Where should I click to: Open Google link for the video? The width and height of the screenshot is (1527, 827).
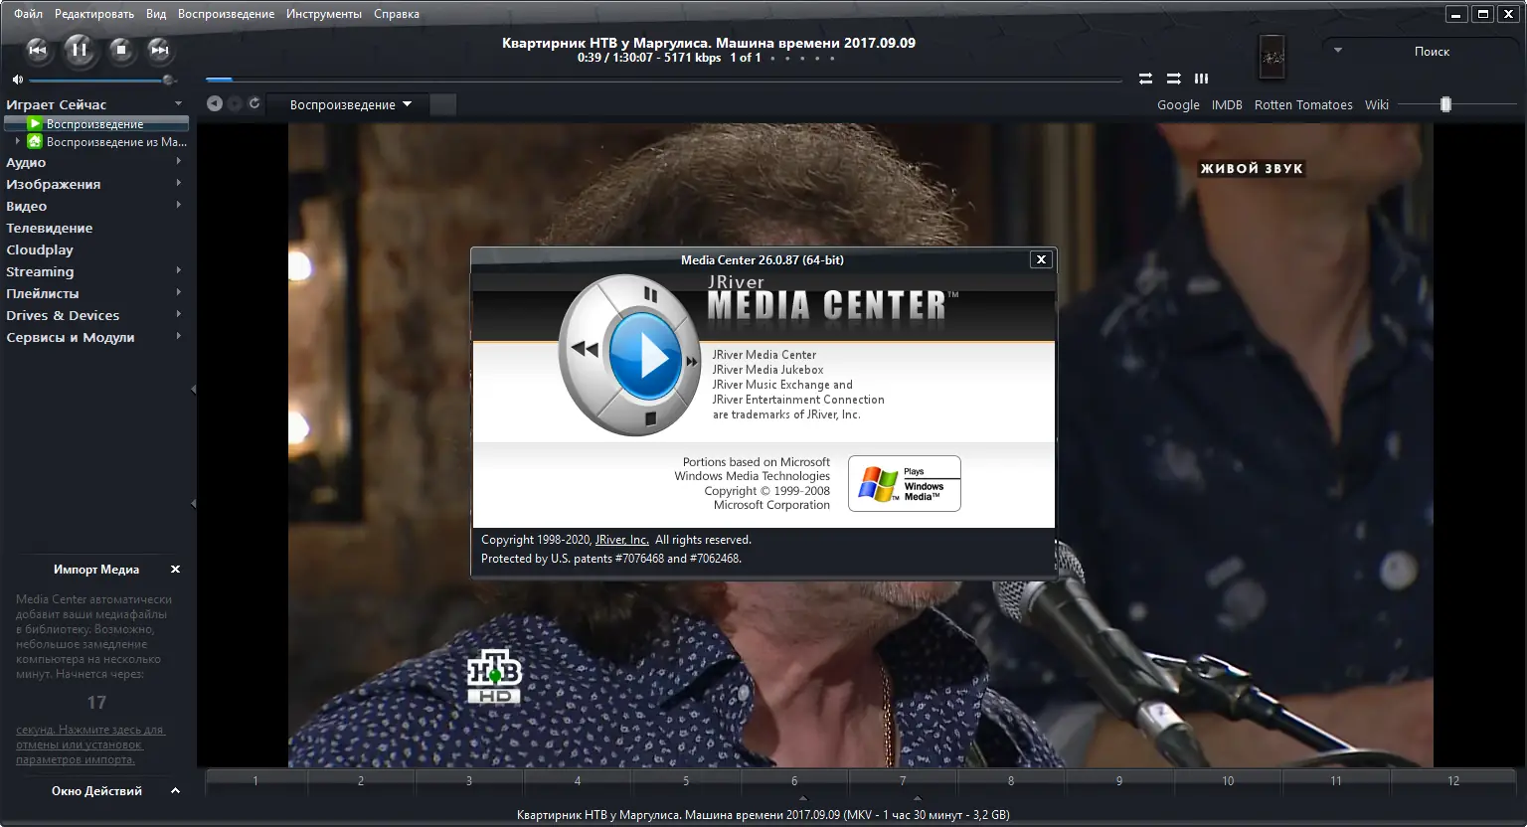(1178, 104)
